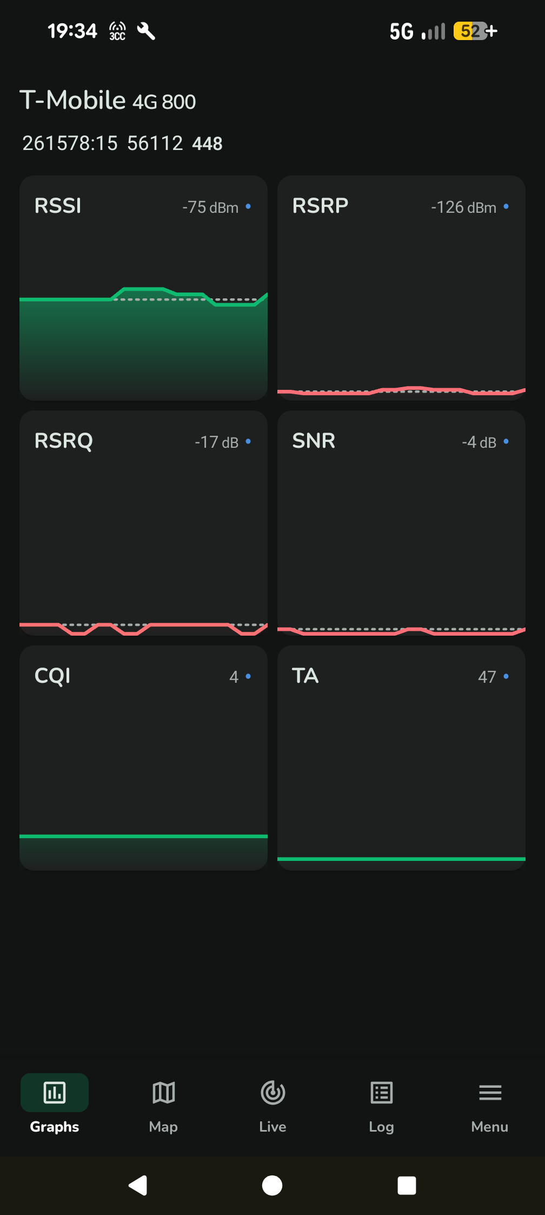
Task: Tap the Android back button
Action: pyautogui.click(x=138, y=1185)
